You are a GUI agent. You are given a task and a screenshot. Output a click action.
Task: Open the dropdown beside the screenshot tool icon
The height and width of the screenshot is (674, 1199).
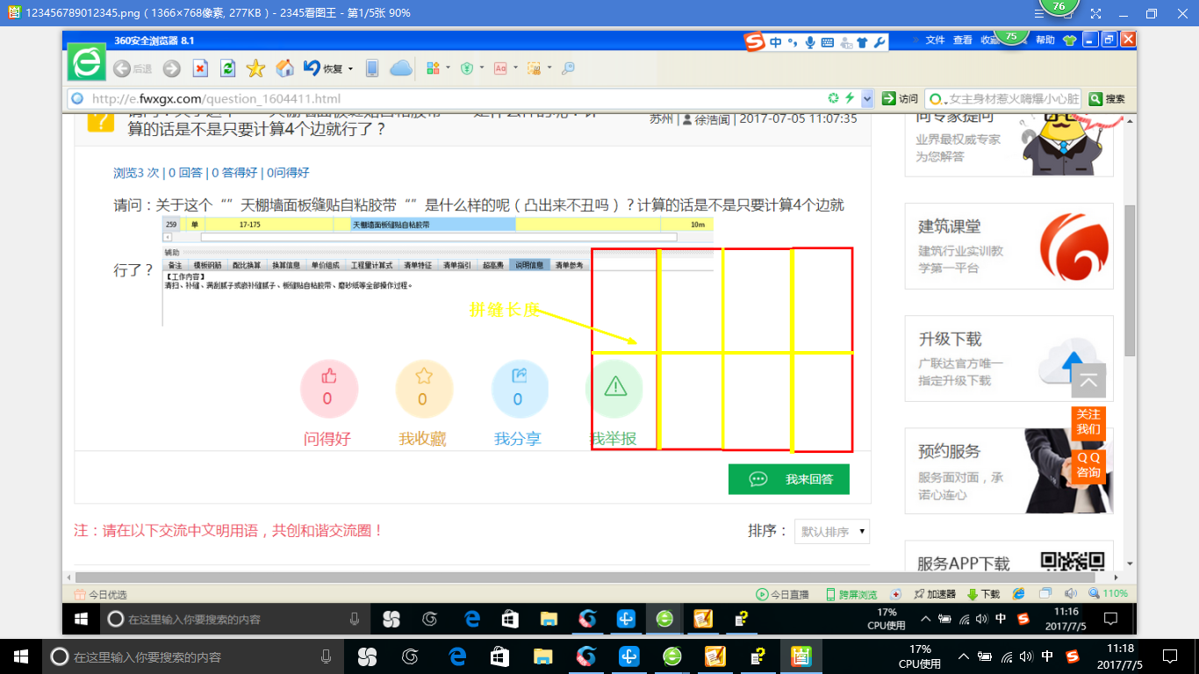[549, 68]
